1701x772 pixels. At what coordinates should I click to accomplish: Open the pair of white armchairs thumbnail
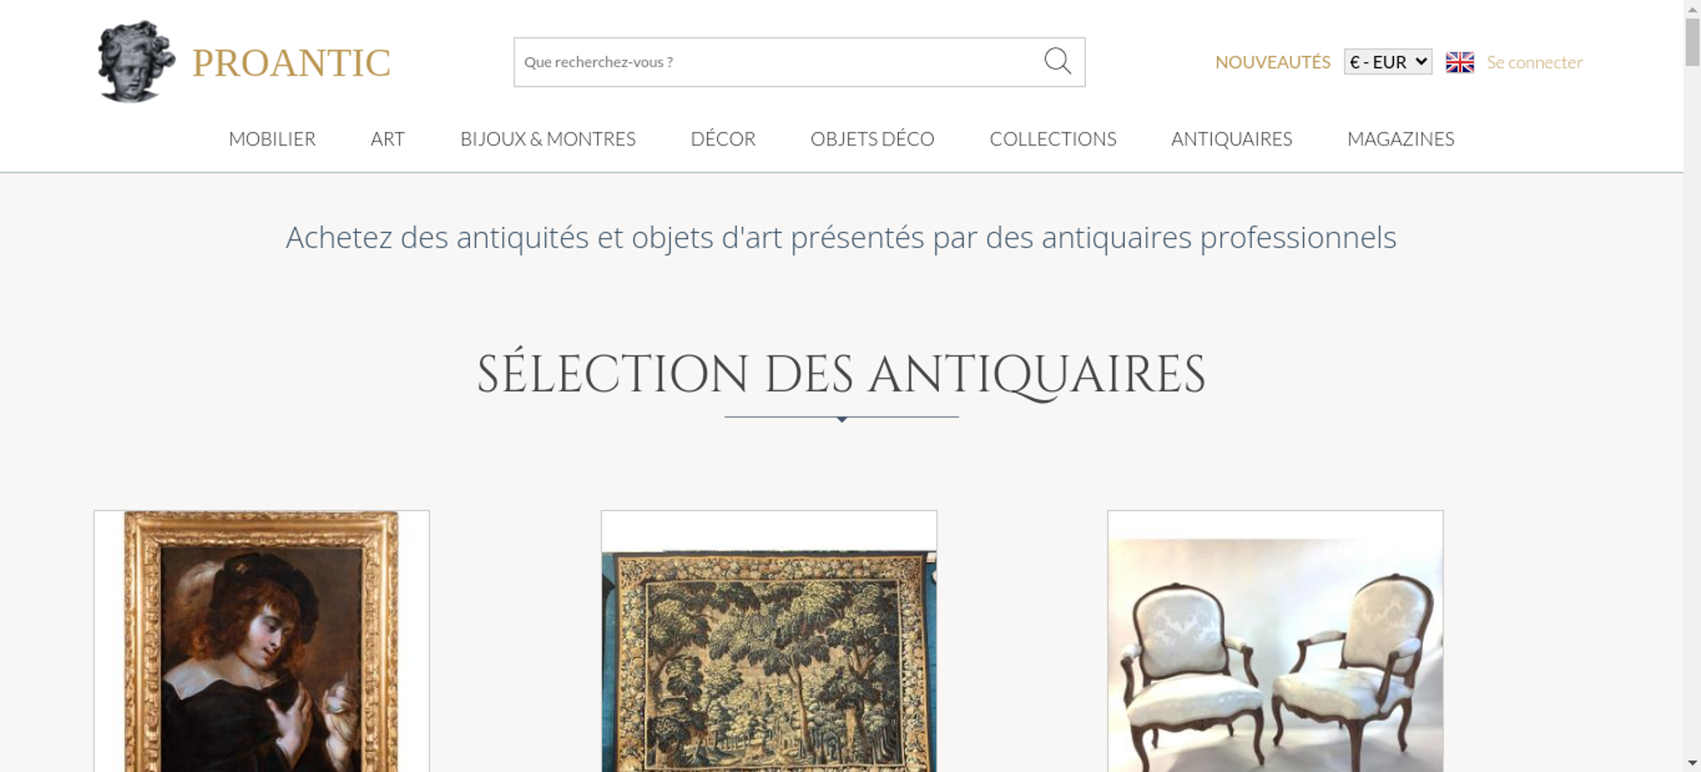click(1275, 641)
